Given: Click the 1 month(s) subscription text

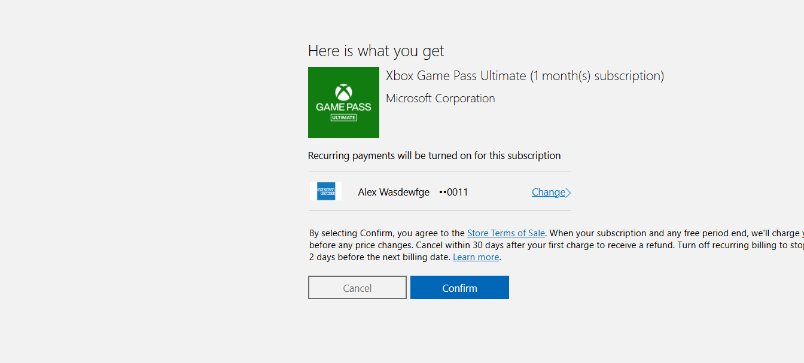Looking at the screenshot, I should point(597,76).
